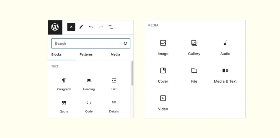
Task: Select the pencil Tools icon
Action: pyautogui.click(x=81, y=27)
